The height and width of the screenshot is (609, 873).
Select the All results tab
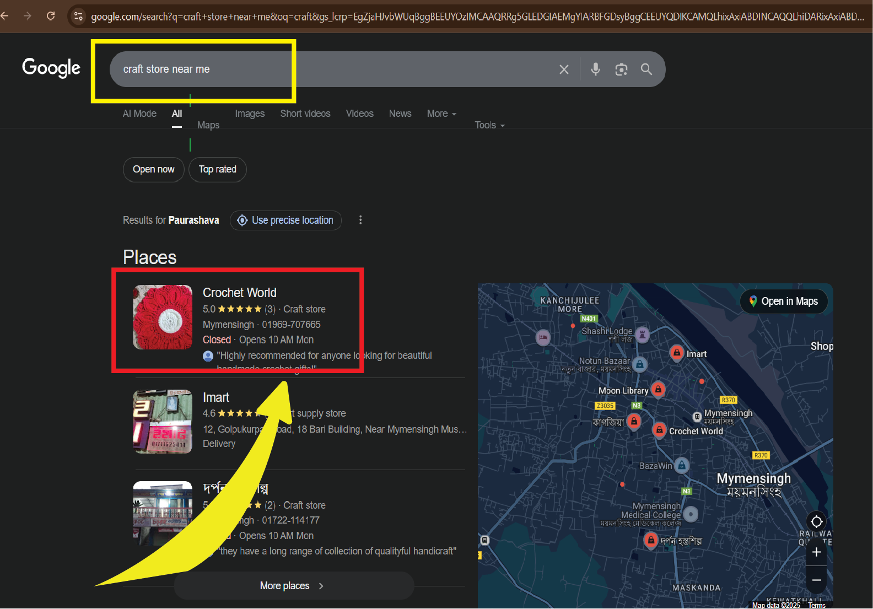tap(177, 114)
